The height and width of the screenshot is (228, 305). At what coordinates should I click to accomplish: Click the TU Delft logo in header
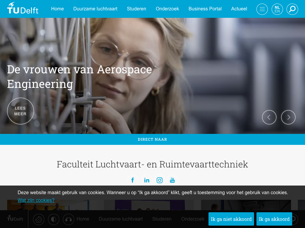(23, 8)
